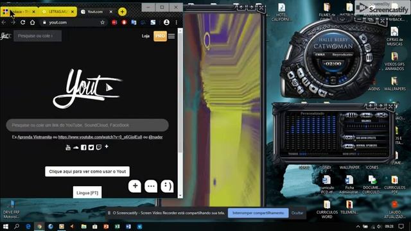
Task: Click the smiley face chat bubble button
Action: tap(167, 186)
